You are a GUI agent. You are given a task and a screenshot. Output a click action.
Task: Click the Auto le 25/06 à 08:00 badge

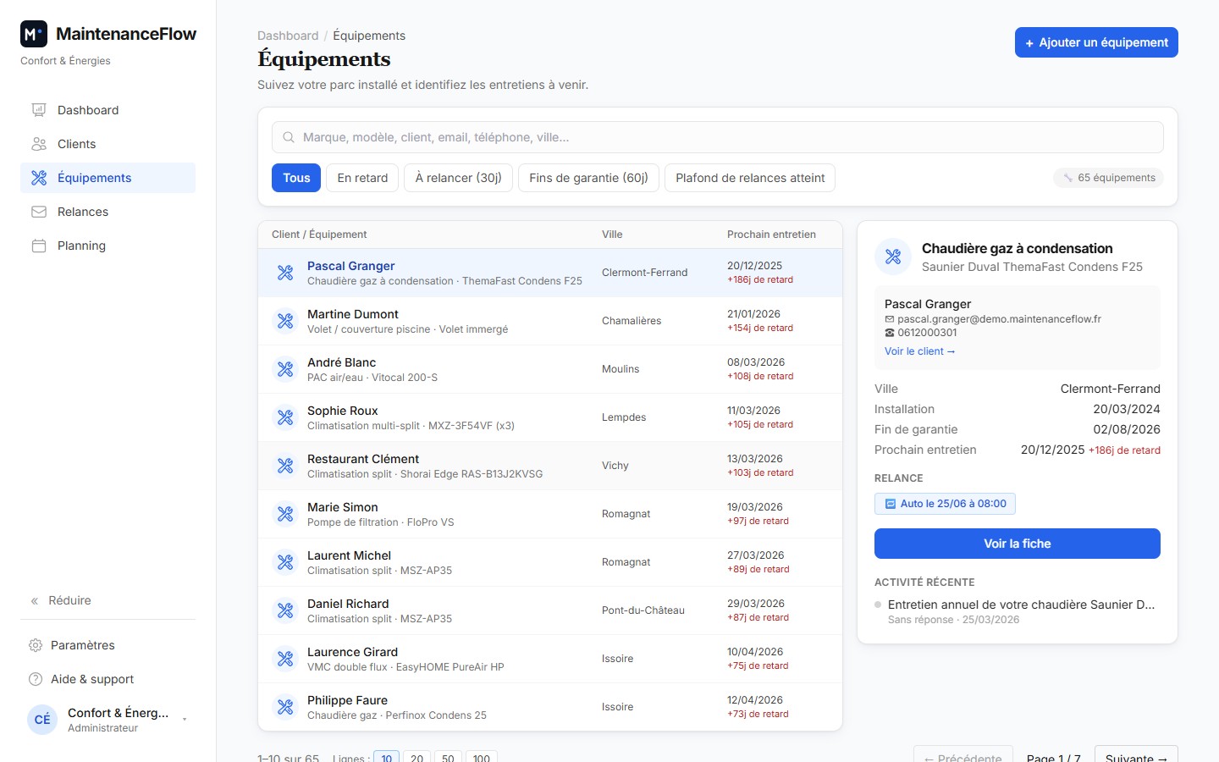click(x=945, y=504)
